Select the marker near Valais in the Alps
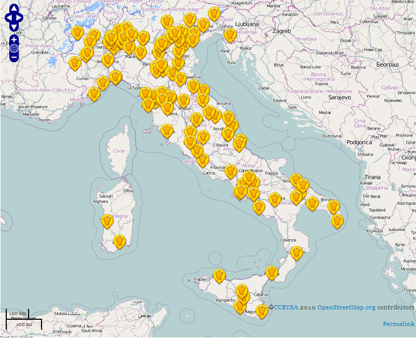416x339 pixels. (78, 33)
